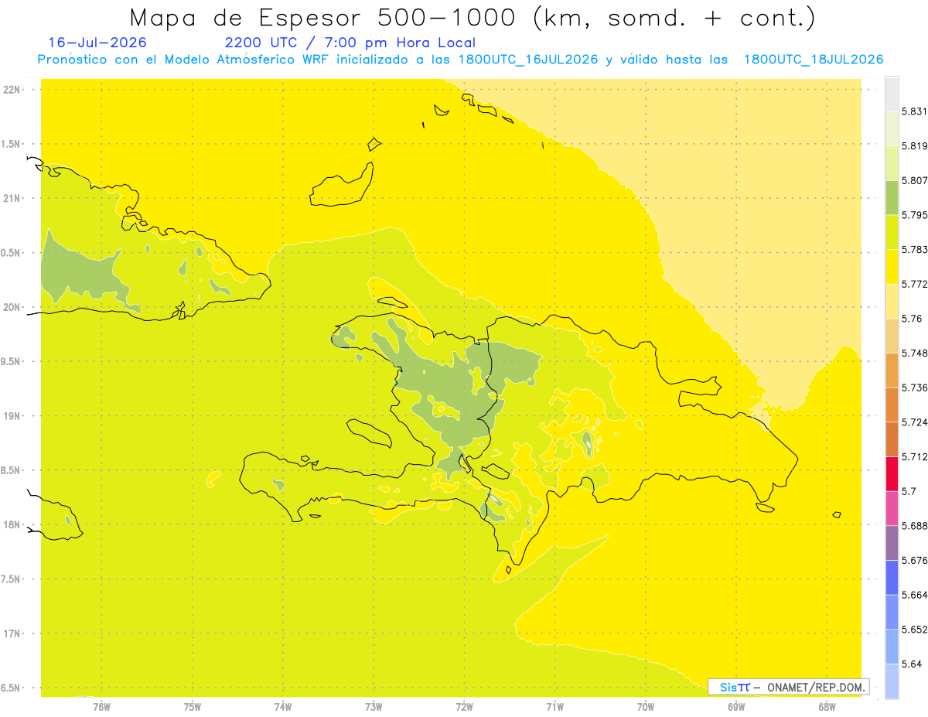The image size is (928, 717).
Task: Click the purple swatch between 5.688 and 5.676
Action: point(892,543)
